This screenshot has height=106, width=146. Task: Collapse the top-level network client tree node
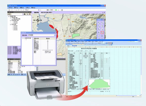click(x=9, y=16)
